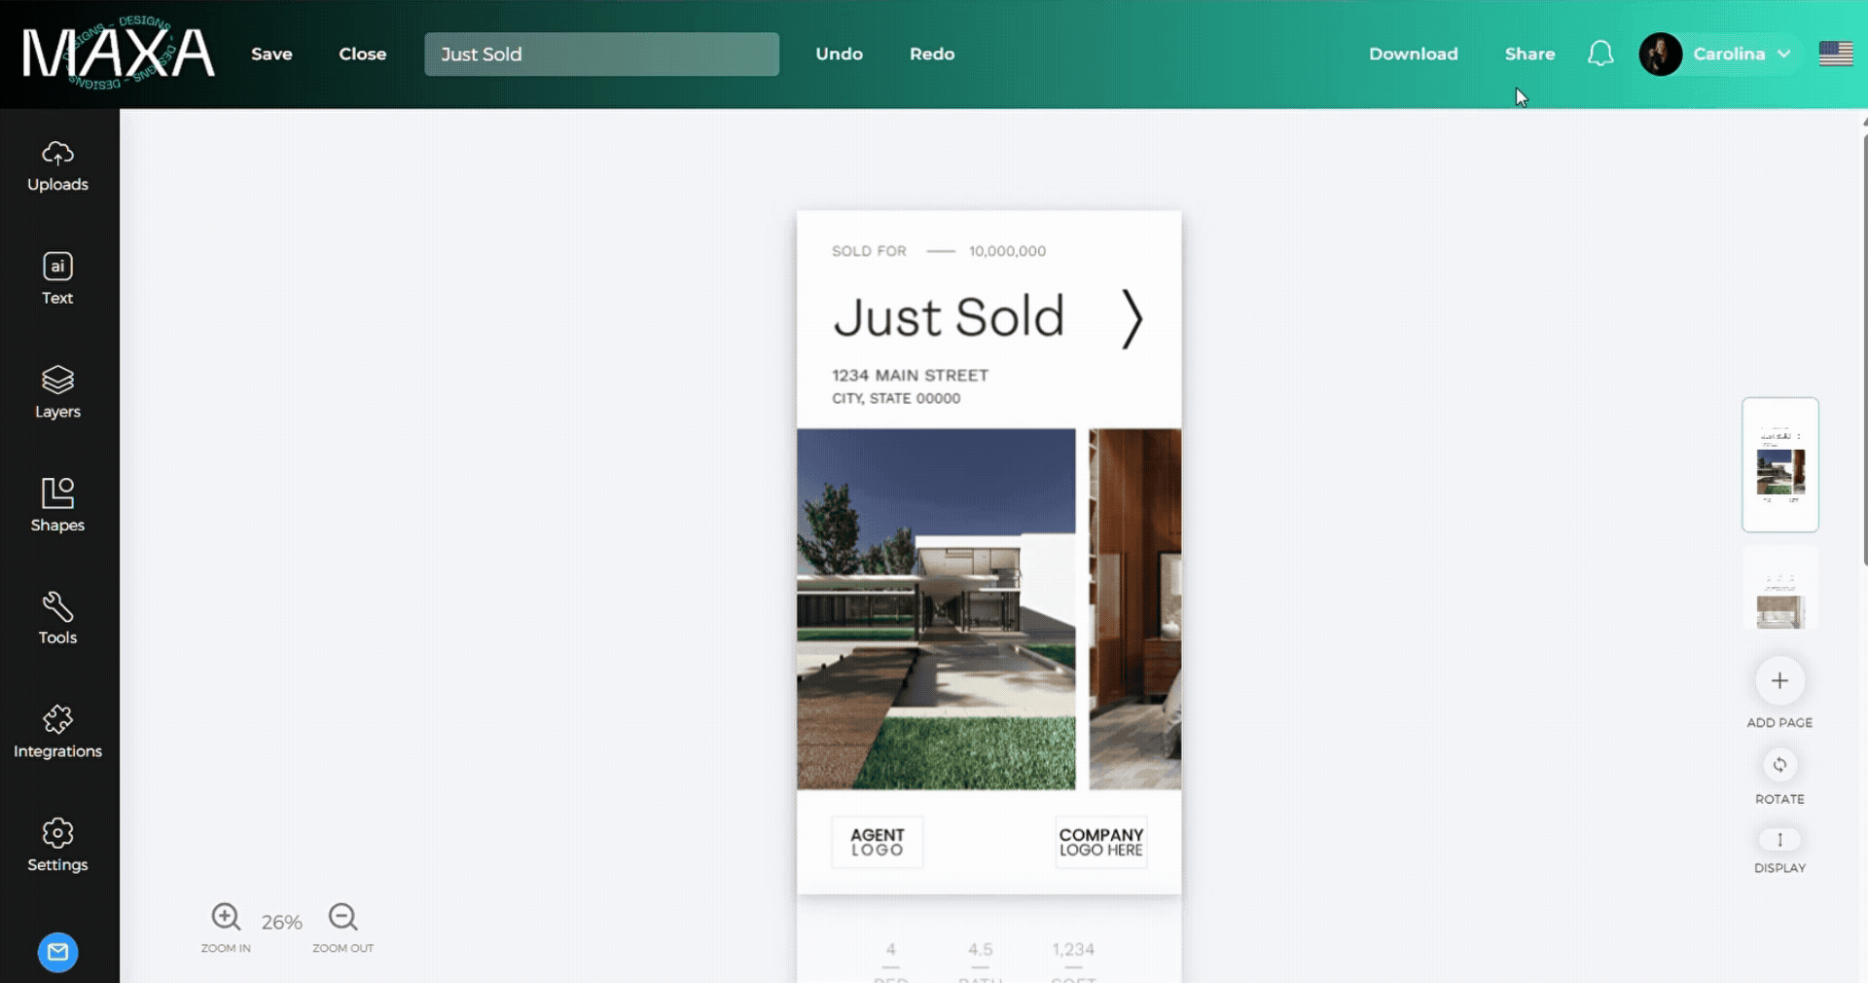Open the Tools panel
The image size is (1868, 983).
[57, 619]
